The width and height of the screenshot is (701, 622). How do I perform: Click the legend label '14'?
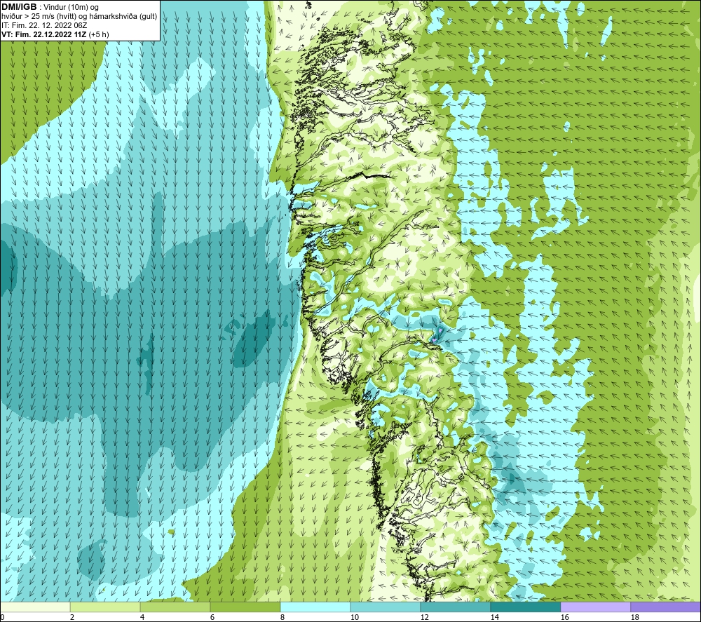[494, 618]
